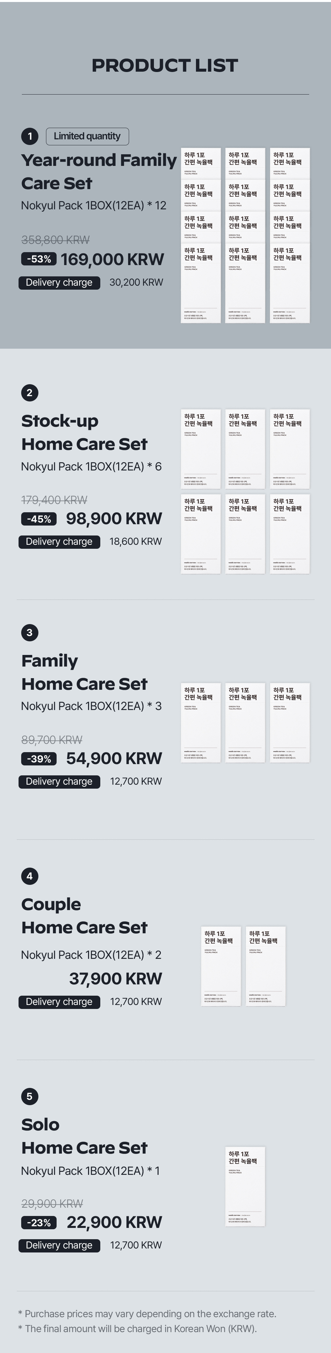Click the number 3 circle badge
331x1353 pixels.
pyautogui.click(x=30, y=632)
